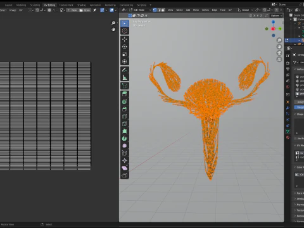Select the Extrude Region tool
The image size is (304, 228).
(125, 94)
